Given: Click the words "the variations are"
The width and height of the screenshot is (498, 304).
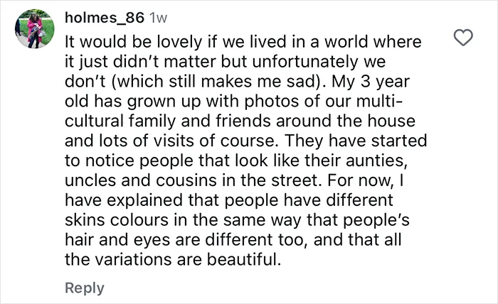Looking at the screenshot, I should [134, 259].
